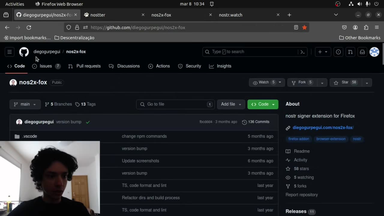Screen dimensions: 384x216
Task: Toggle the bookmark star in address bar
Action: coord(304,27)
